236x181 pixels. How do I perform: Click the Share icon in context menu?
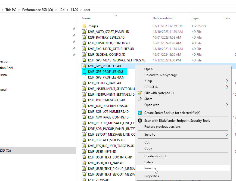tap(140, 99)
